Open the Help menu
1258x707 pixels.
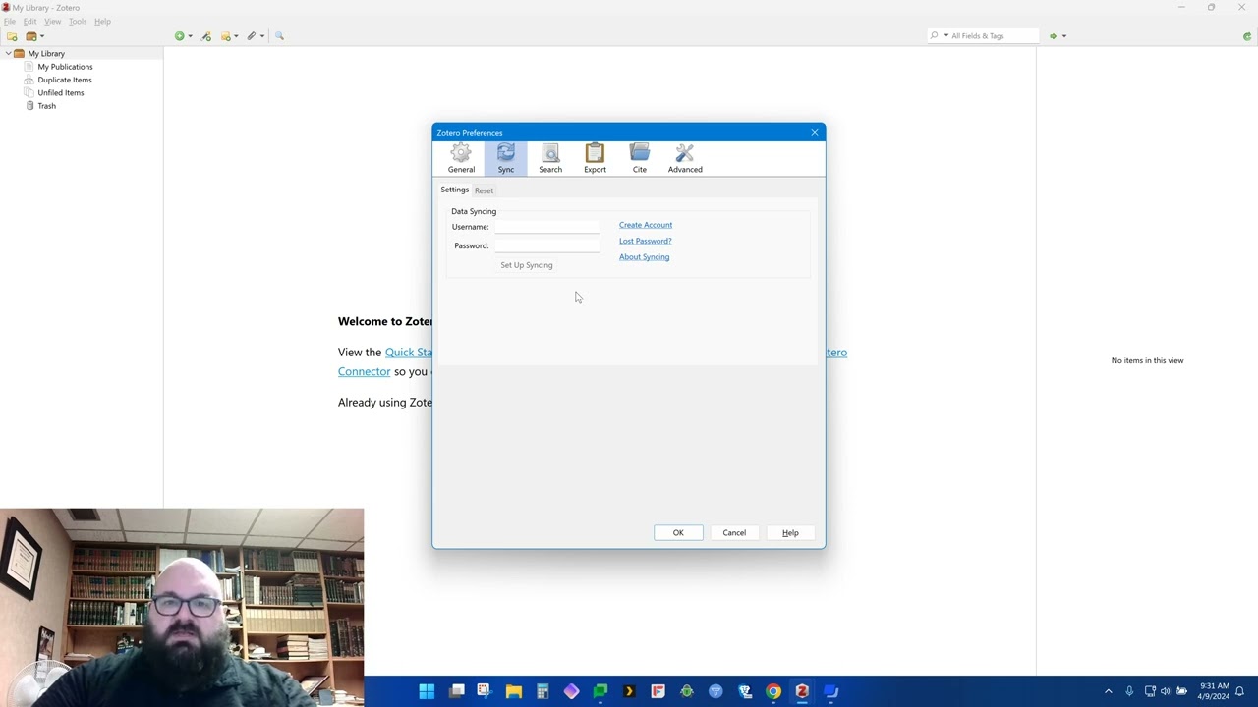pyautogui.click(x=102, y=22)
